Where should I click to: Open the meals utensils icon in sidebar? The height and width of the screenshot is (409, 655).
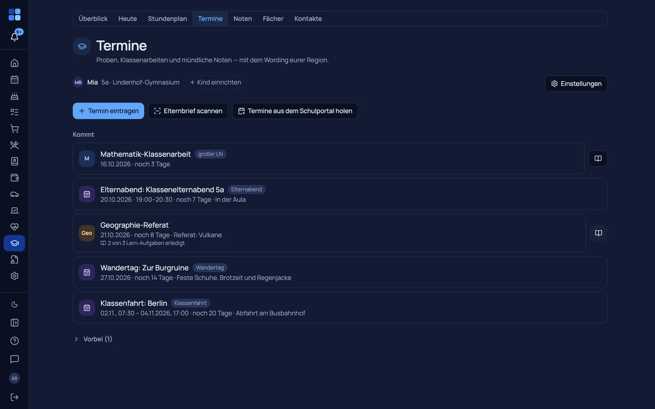pyautogui.click(x=14, y=145)
